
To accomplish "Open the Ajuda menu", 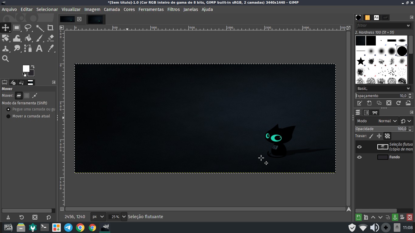I will pos(207,9).
